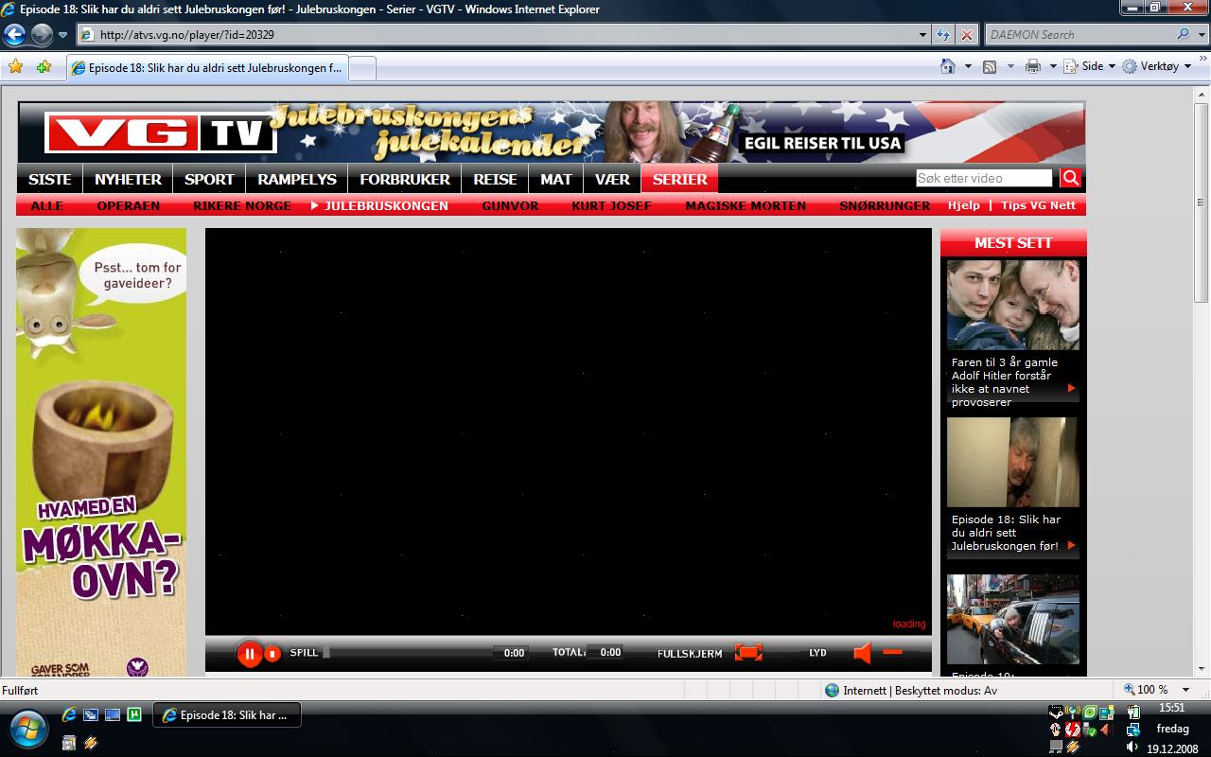Select ALLE in the series submenu
1211x757 pixels.
pos(47,205)
